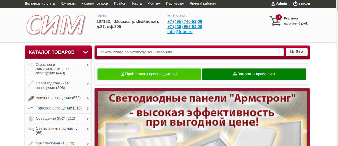Open Доставка и оплата page
Viewport: 338px width, 146px height.
coord(40,3)
